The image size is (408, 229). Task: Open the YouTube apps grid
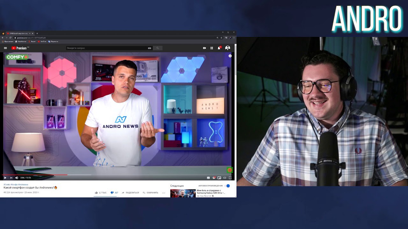pos(212,48)
